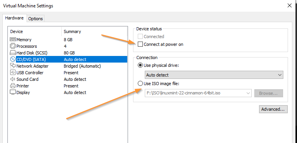Switch to the Options tab
The height and width of the screenshot is (143, 297).
pyautogui.click(x=36, y=19)
